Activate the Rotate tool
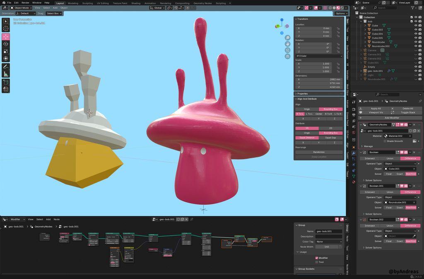Image resolution: width=424 pixels, height=279 pixels. (x=6, y=44)
